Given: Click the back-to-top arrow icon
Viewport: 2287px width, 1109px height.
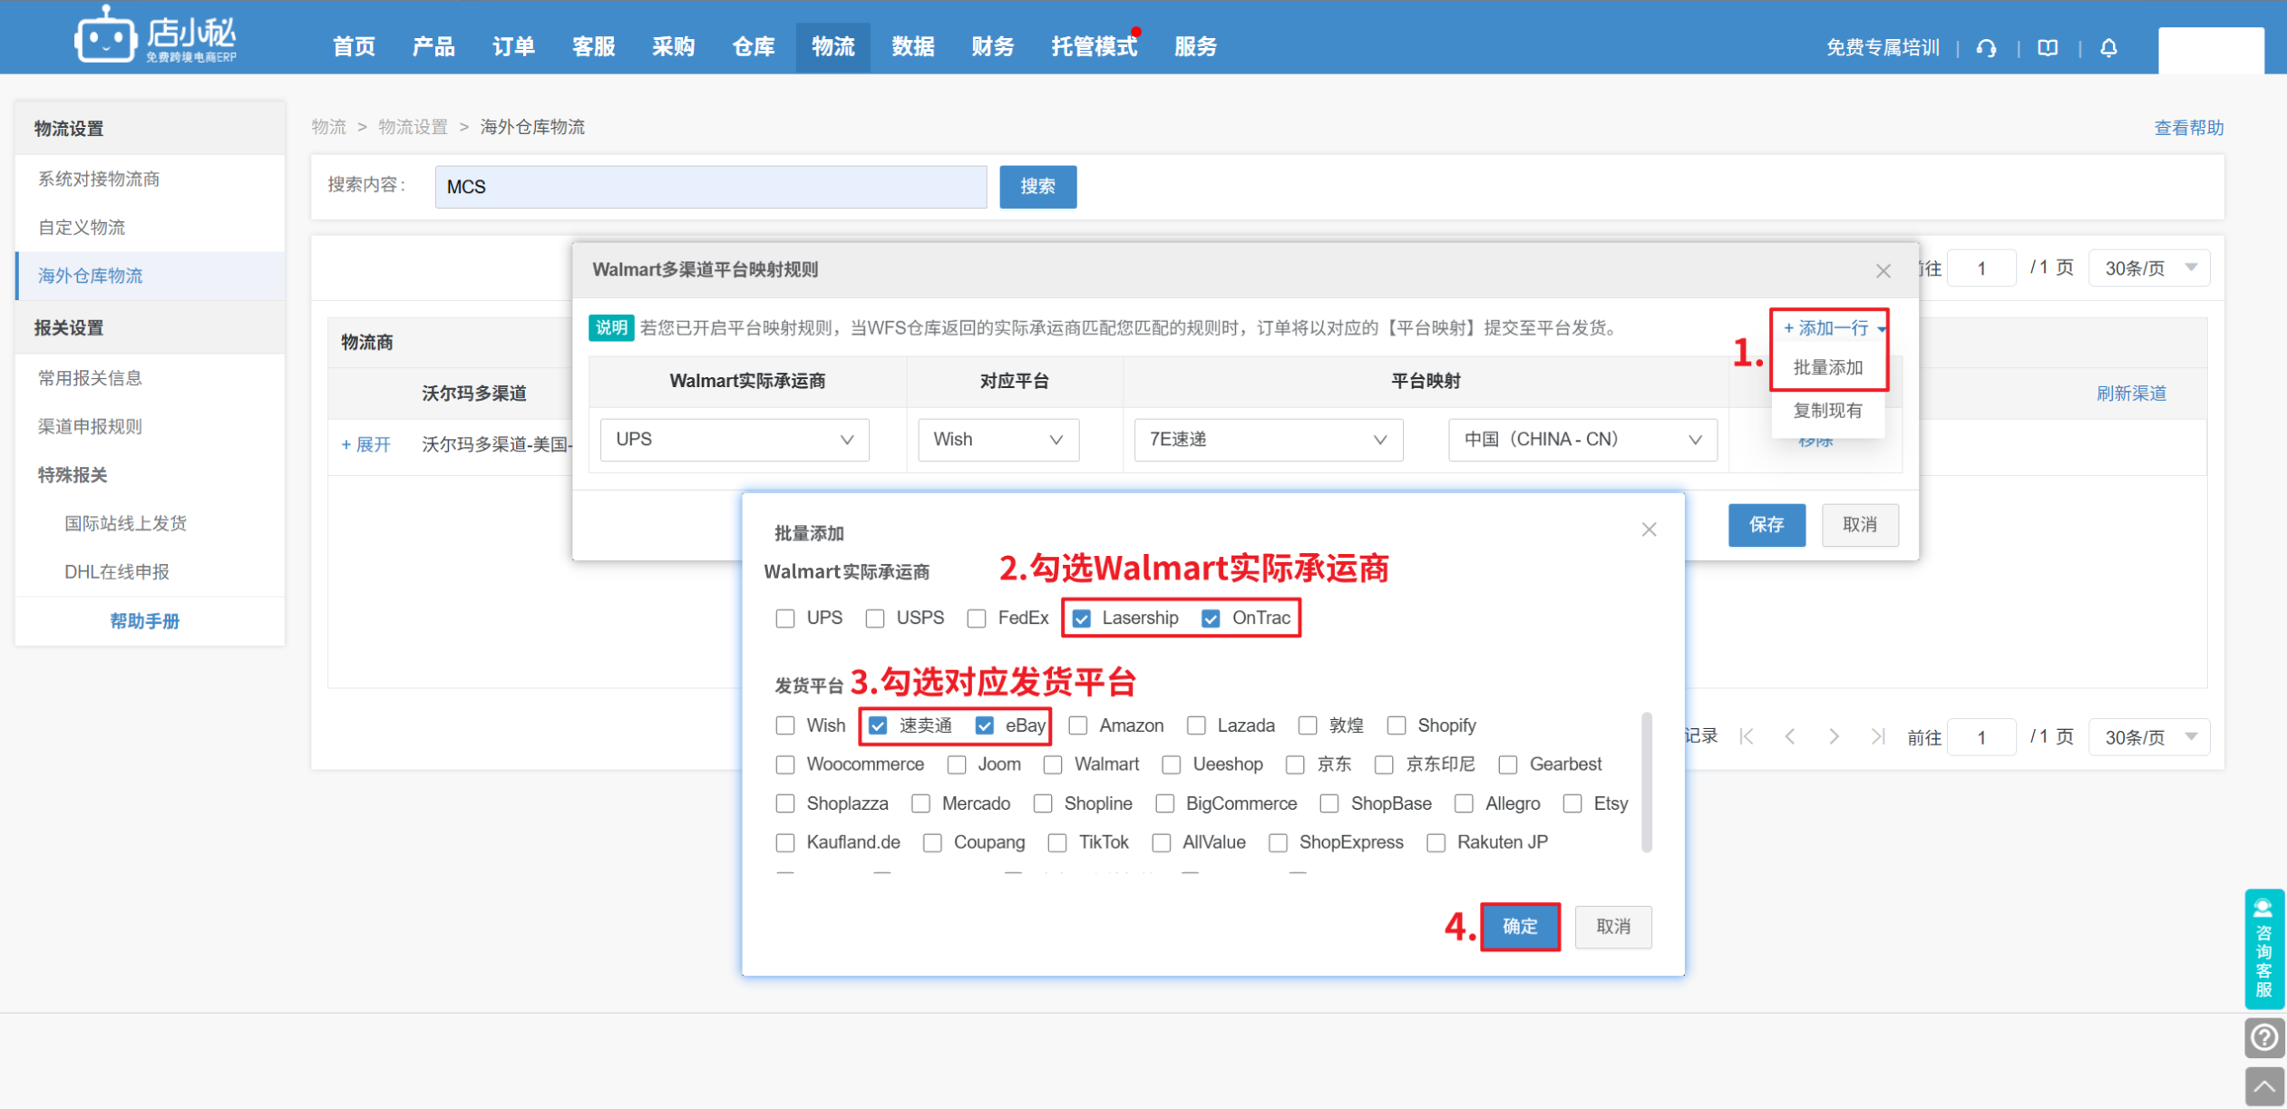Looking at the screenshot, I should click(2263, 1086).
